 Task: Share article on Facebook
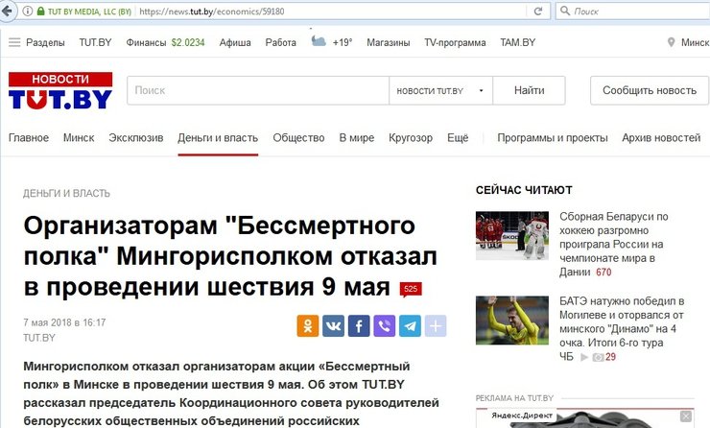click(359, 325)
